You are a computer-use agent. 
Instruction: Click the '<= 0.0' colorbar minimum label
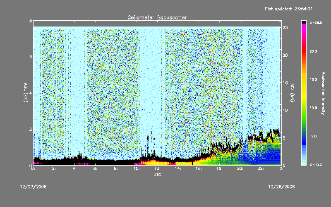coord(316,165)
